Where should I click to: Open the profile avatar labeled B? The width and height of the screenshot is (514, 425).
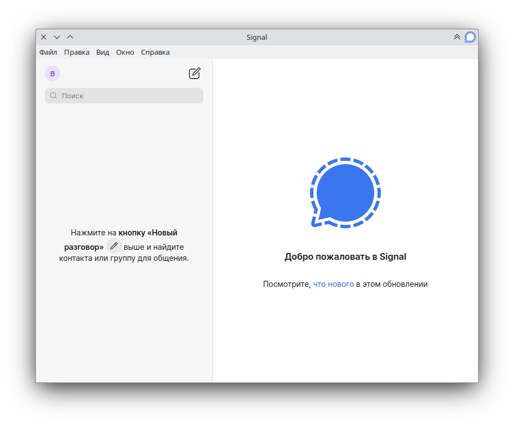(x=52, y=74)
